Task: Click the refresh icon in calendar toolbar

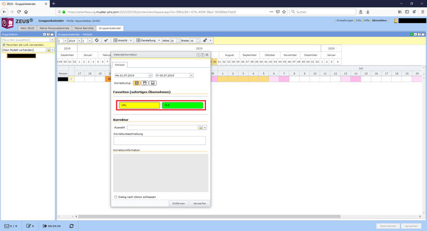Action: pos(97,41)
